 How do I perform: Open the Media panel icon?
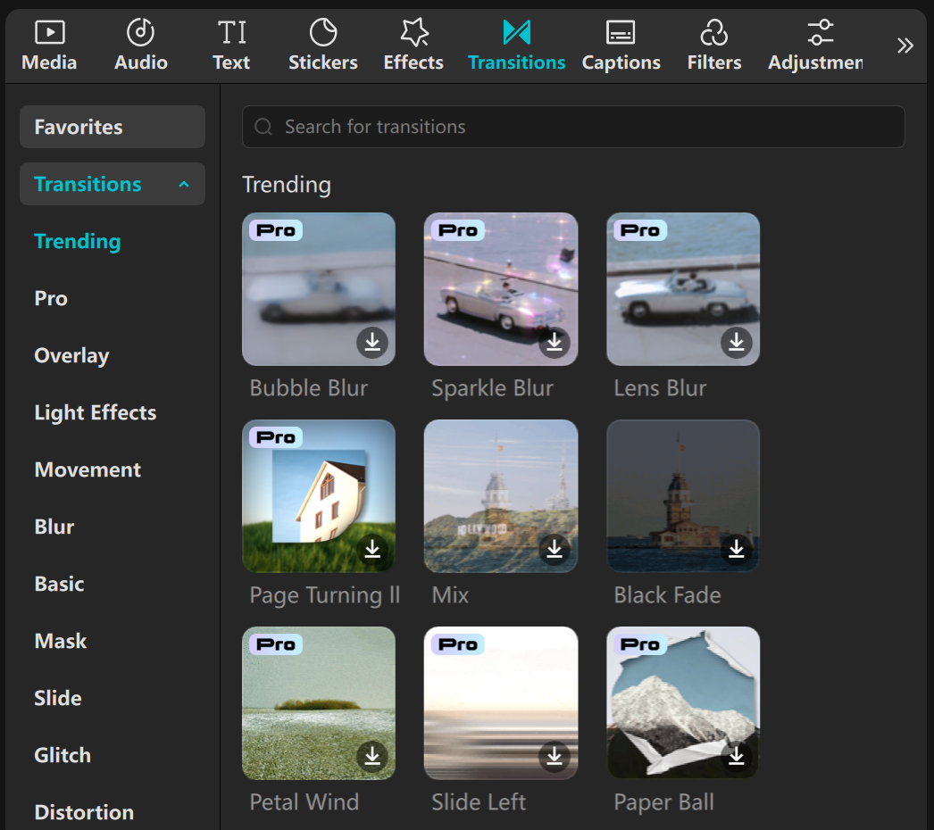[49, 33]
